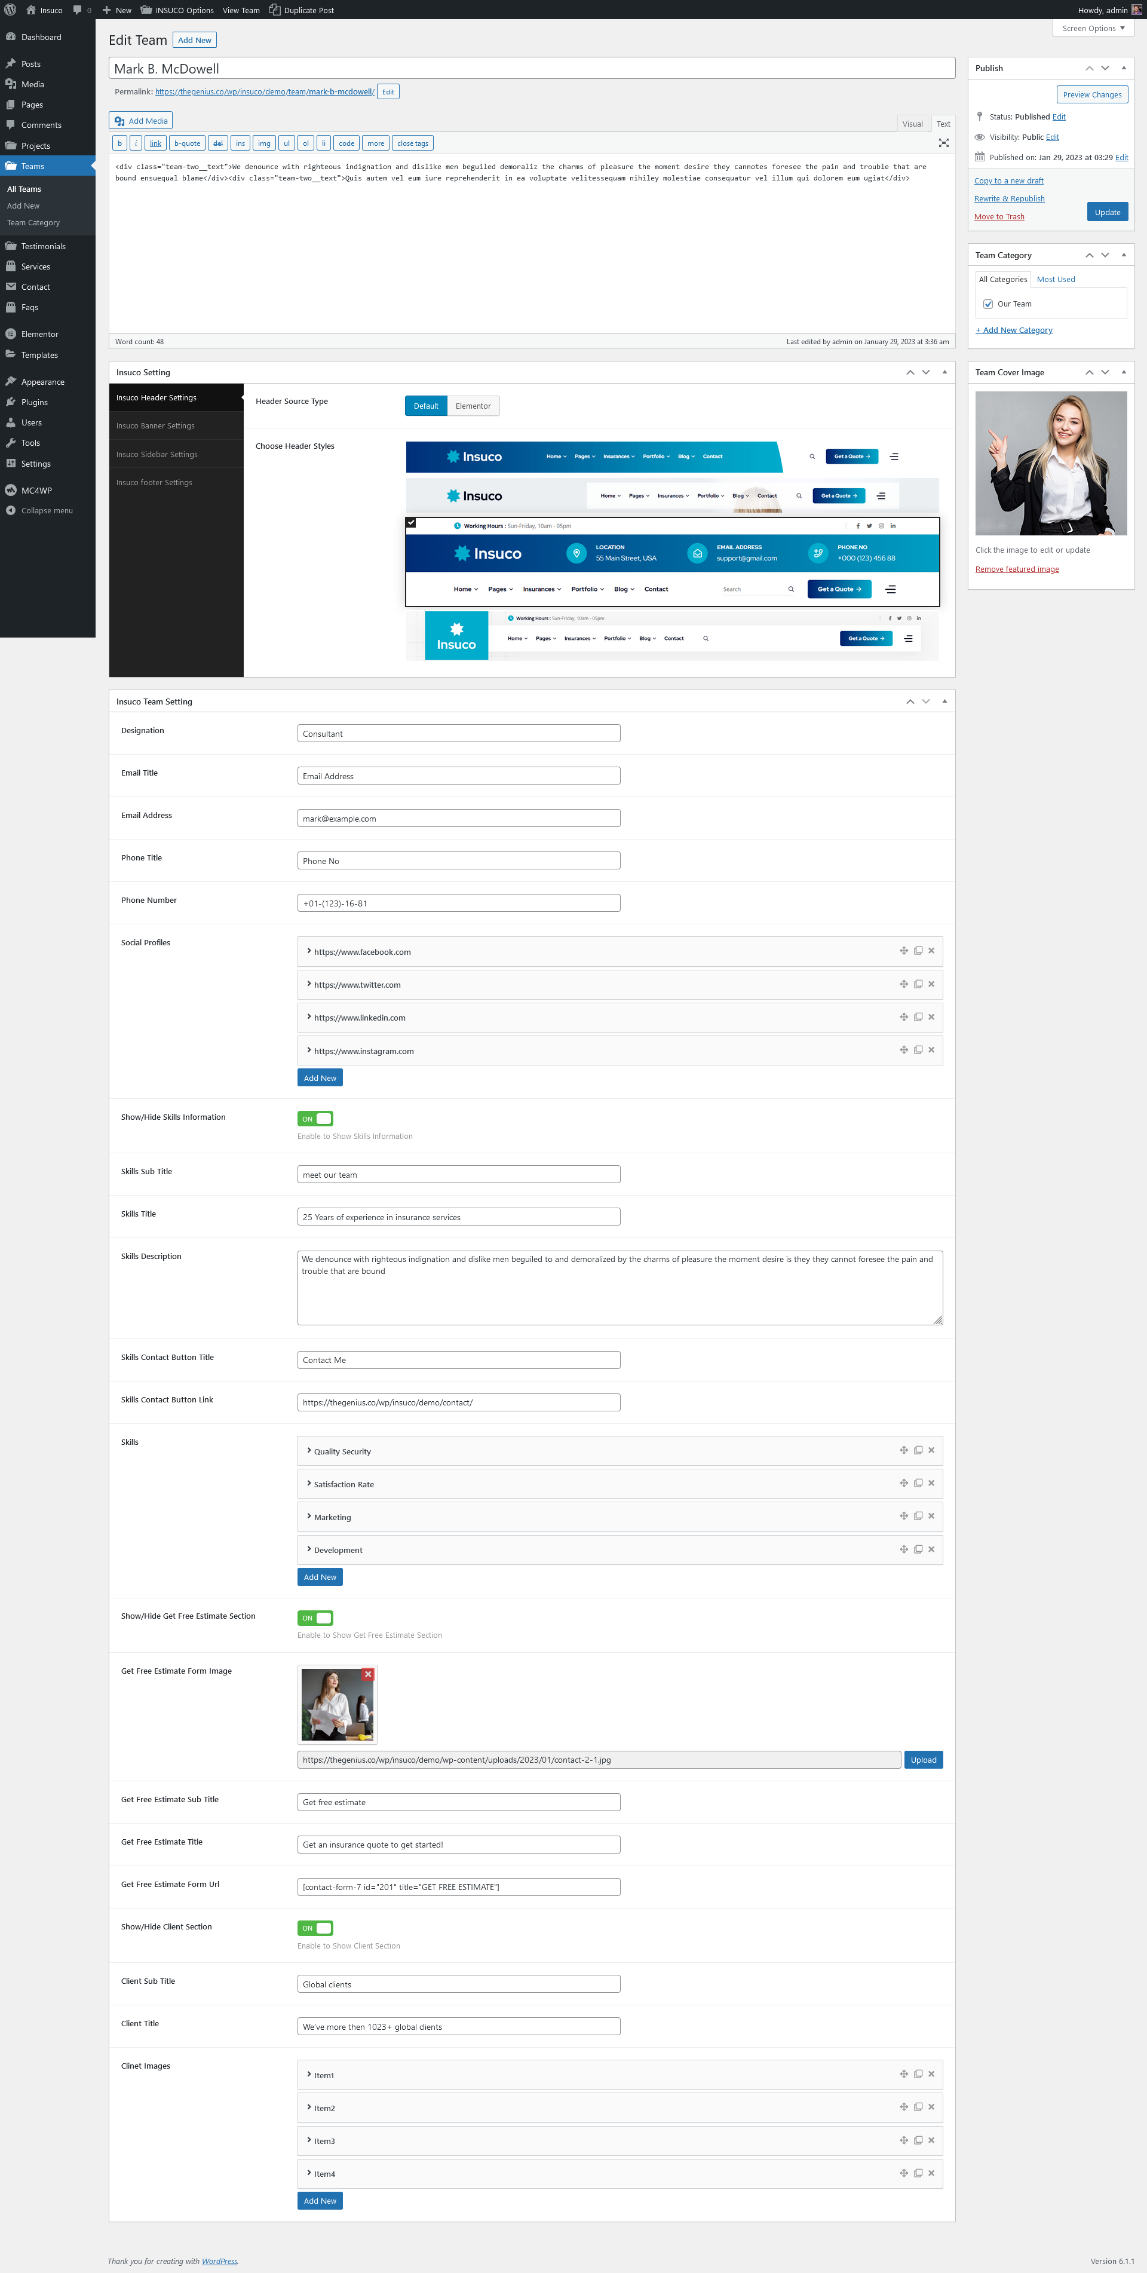Click the Update button
This screenshot has height=2273, width=1147.
[x=1106, y=212]
